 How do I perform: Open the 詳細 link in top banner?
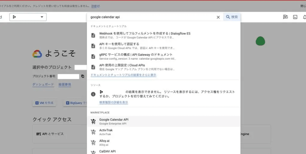[95, 6]
